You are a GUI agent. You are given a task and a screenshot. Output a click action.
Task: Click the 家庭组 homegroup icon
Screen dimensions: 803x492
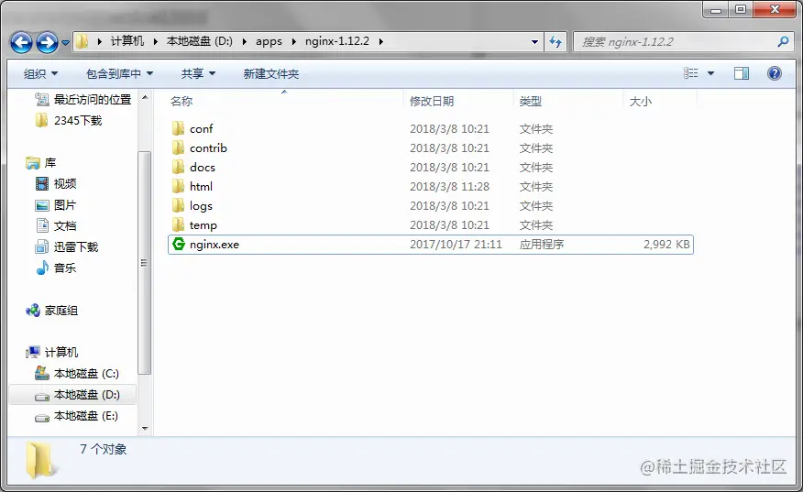[33, 311]
